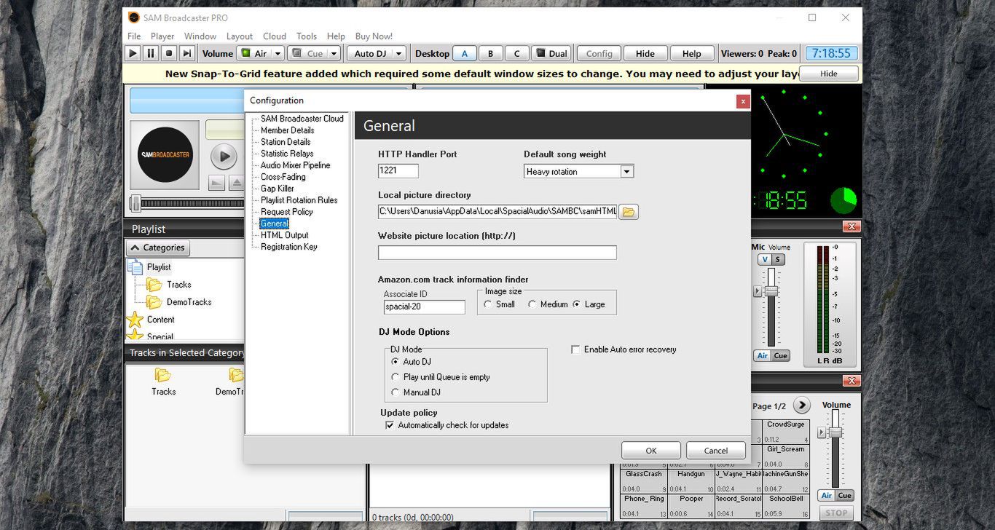Open the Auto DJ dropdown arrow
995x530 pixels.
[x=399, y=53]
